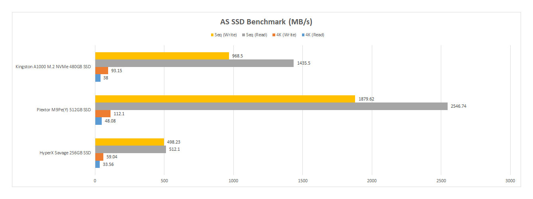Click the Kingston yellow bar valued 968.5
The height and width of the screenshot is (199, 533).
[x=162, y=56]
